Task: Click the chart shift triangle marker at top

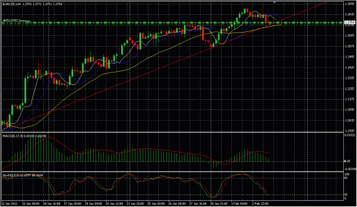Action: tap(275, 2)
